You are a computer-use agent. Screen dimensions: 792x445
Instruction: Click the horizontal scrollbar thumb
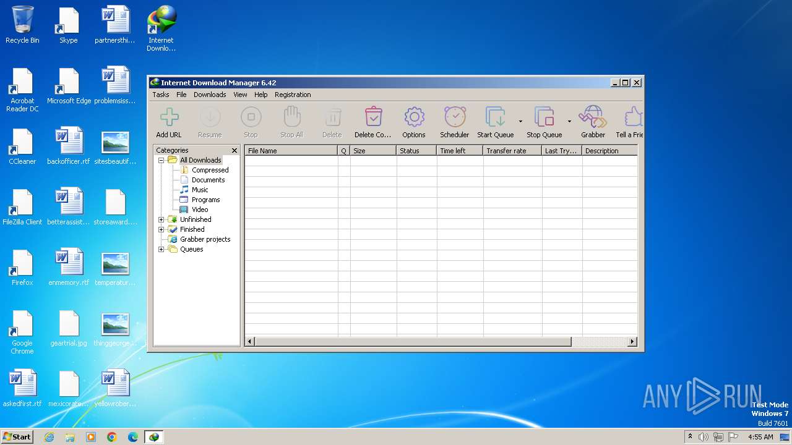[x=413, y=341]
